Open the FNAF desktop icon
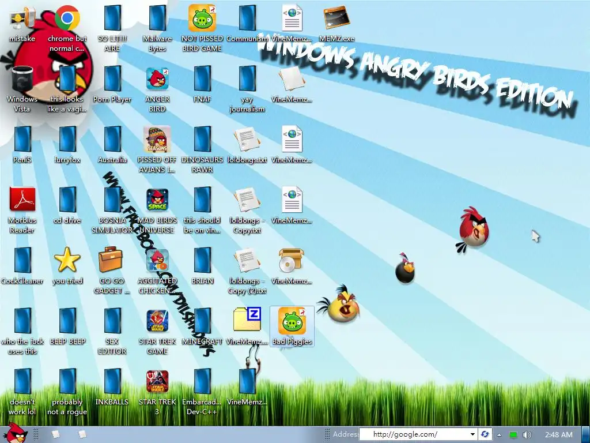The image size is (590, 443). pos(202,85)
